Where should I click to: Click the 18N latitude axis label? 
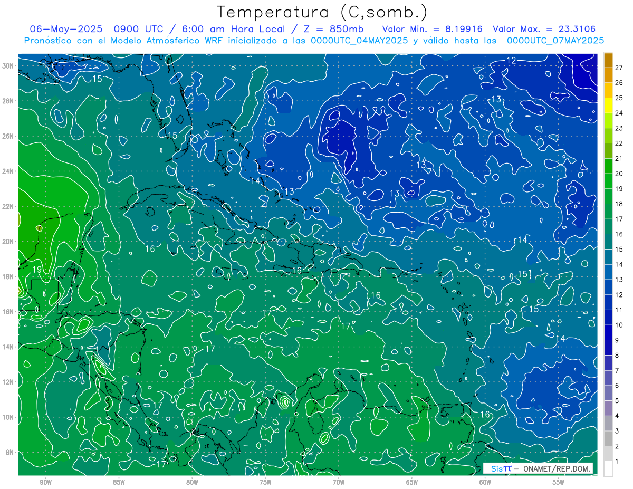pyautogui.click(x=8, y=276)
